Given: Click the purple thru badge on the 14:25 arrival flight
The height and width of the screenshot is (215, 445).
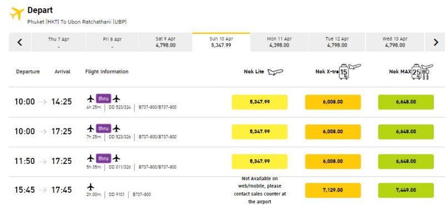Looking at the screenshot, I should click(103, 98).
